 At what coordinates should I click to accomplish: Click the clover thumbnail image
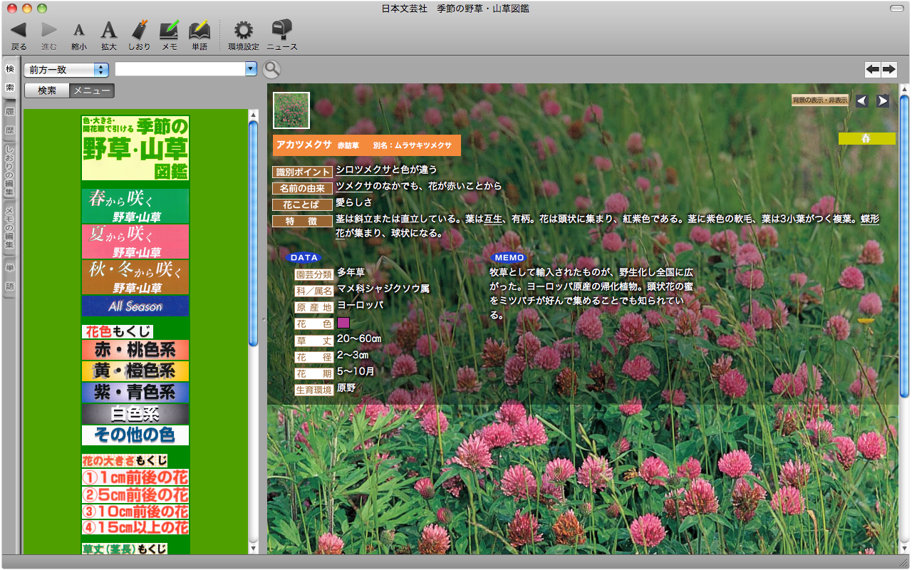291,110
